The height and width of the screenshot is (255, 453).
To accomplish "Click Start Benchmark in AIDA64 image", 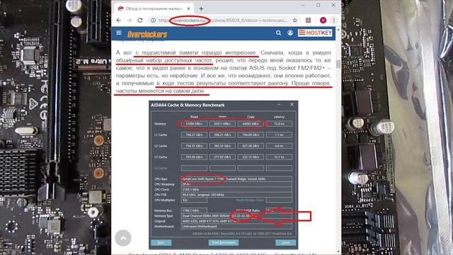I will [224, 242].
